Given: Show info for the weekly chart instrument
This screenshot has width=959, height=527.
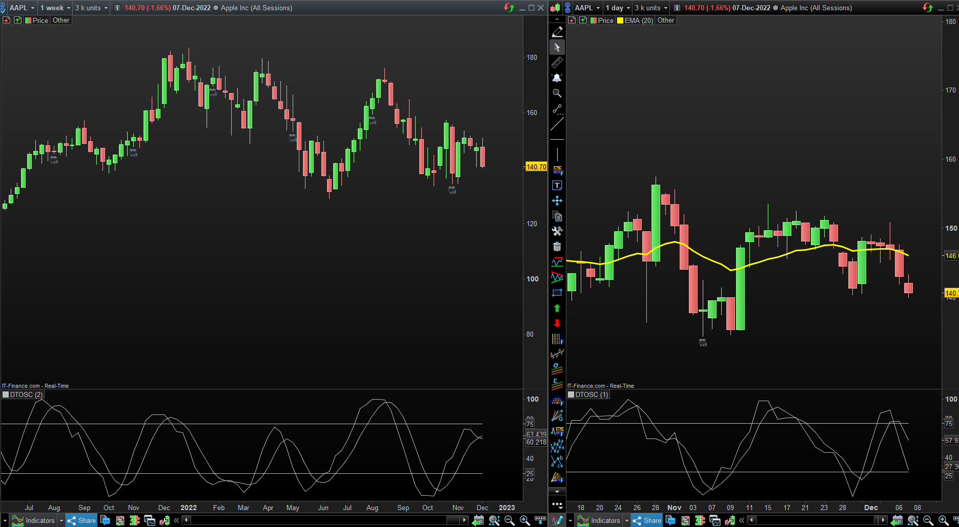Looking at the screenshot, I should [117, 8].
